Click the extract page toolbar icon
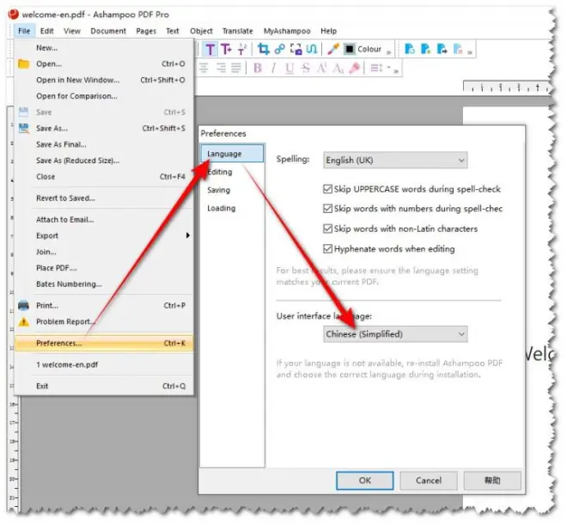This screenshot has width=567, height=525. pyautogui.click(x=442, y=49)
